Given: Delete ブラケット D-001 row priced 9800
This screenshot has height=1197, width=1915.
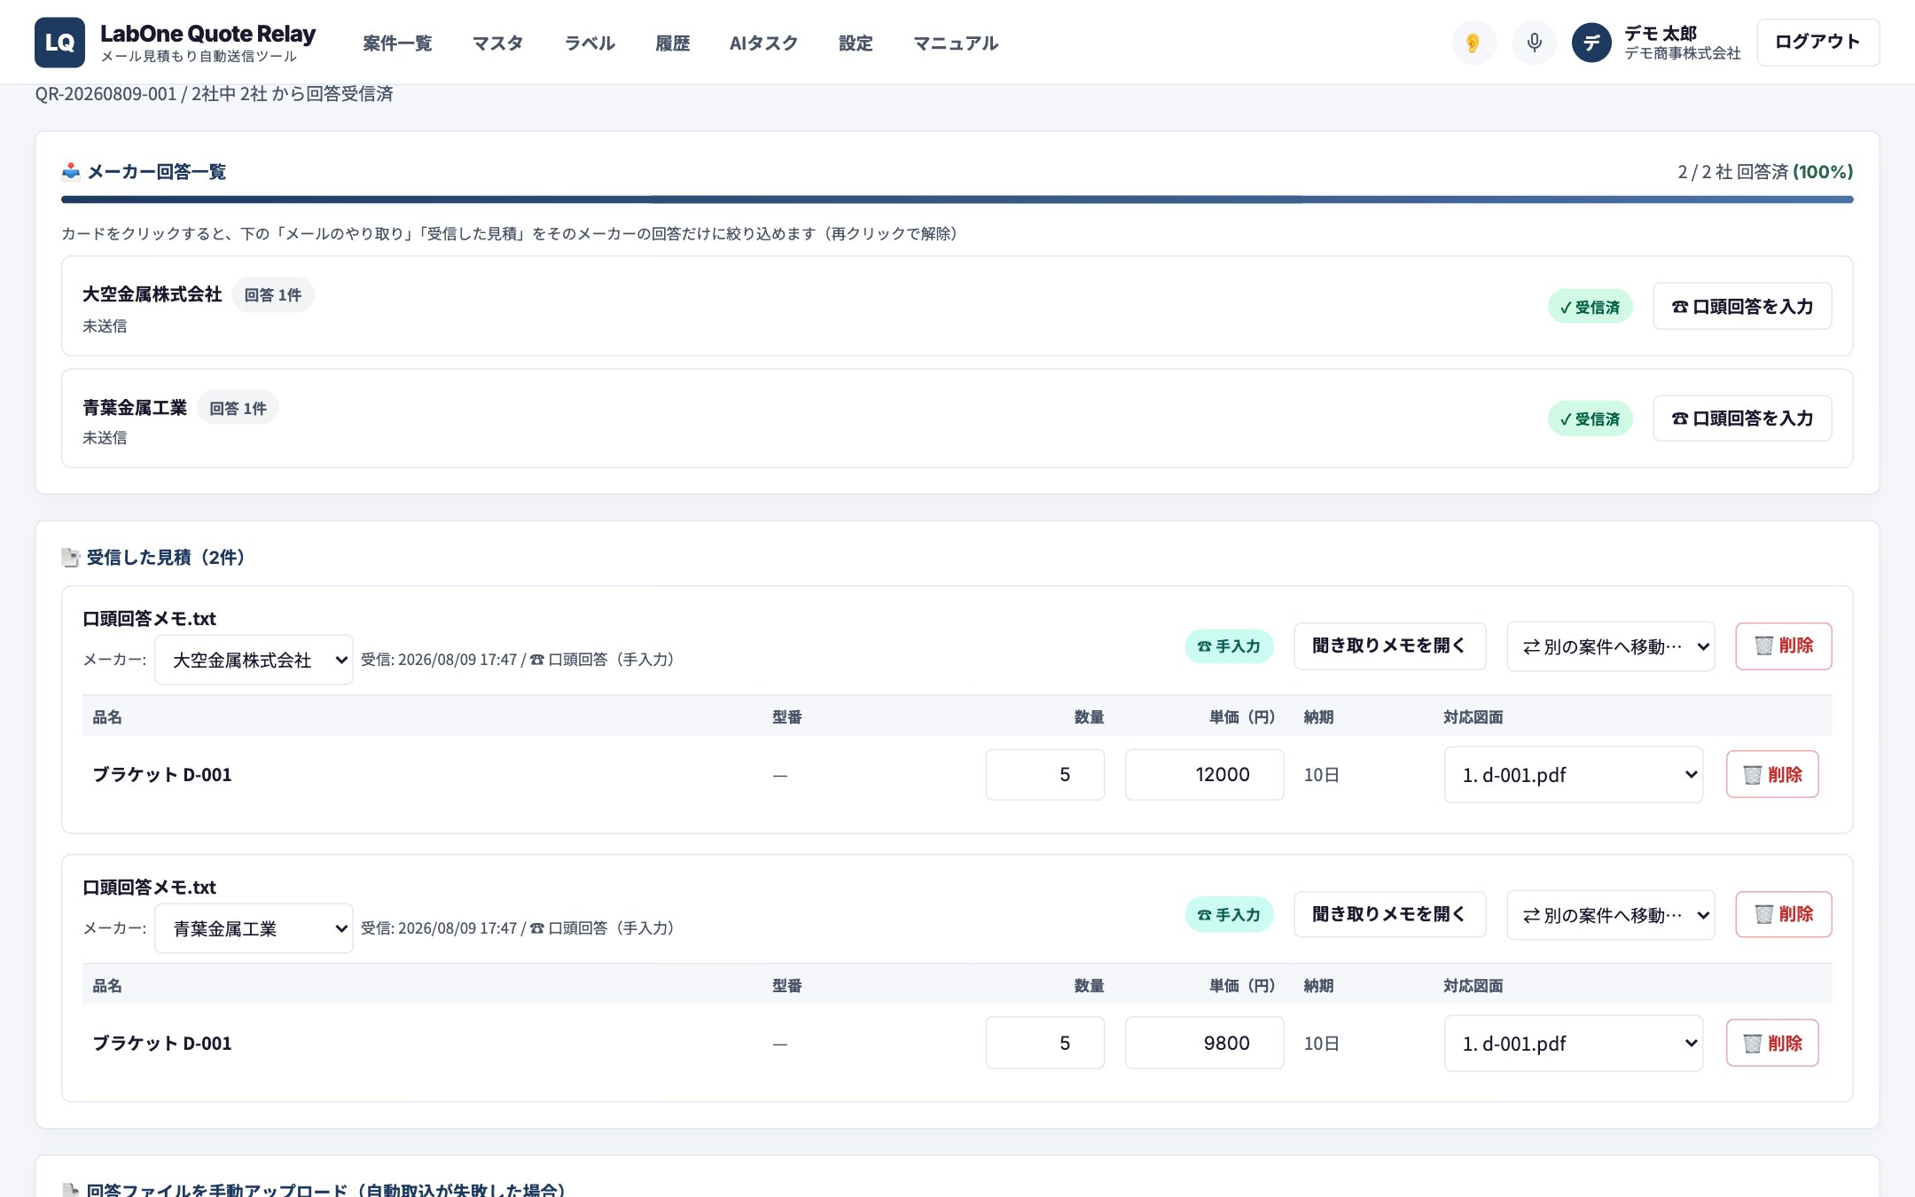Looking at the screenshot, I should tap(1772, 1043).
